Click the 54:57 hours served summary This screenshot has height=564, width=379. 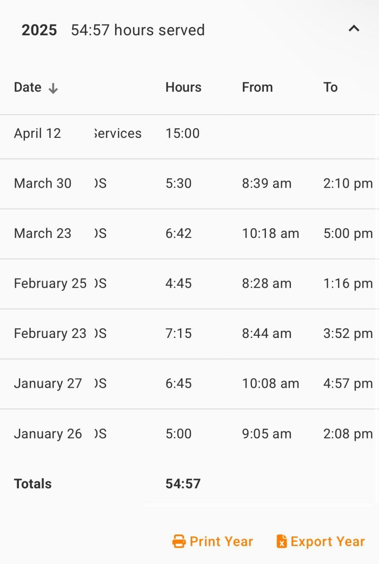click(138, 30)
